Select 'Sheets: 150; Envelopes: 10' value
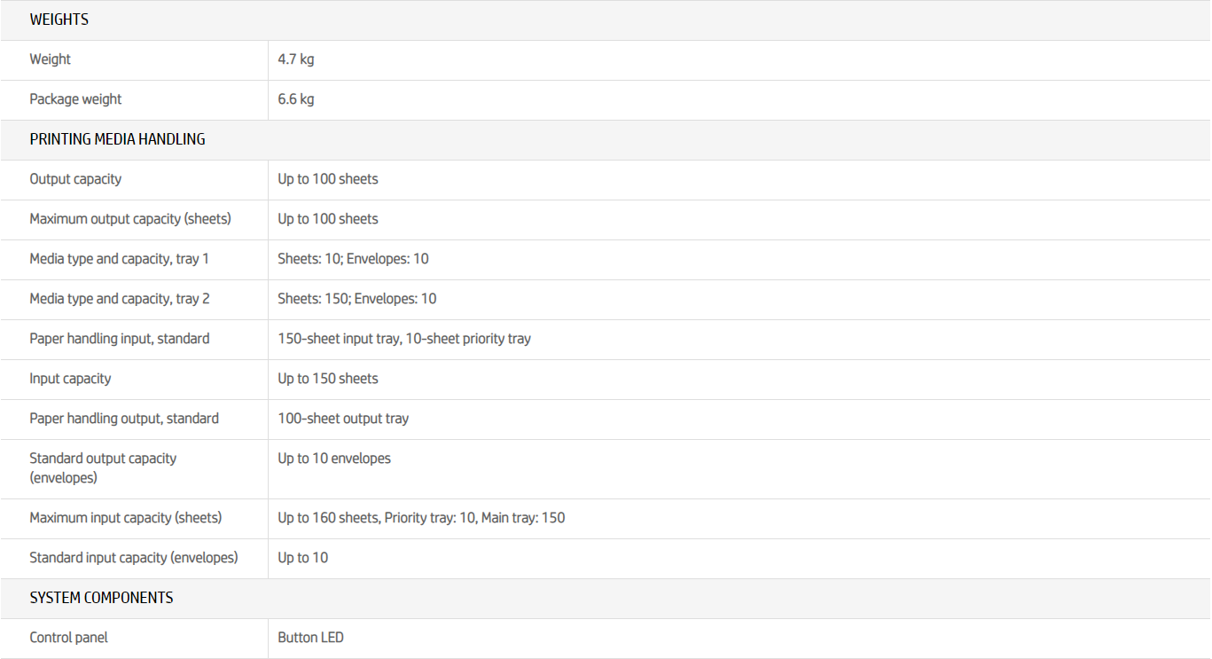 point(357,299)
